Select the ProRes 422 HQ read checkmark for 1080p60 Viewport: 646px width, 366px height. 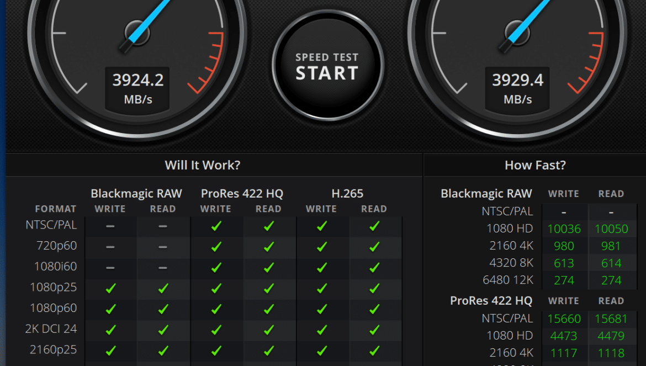pos(269,309)
